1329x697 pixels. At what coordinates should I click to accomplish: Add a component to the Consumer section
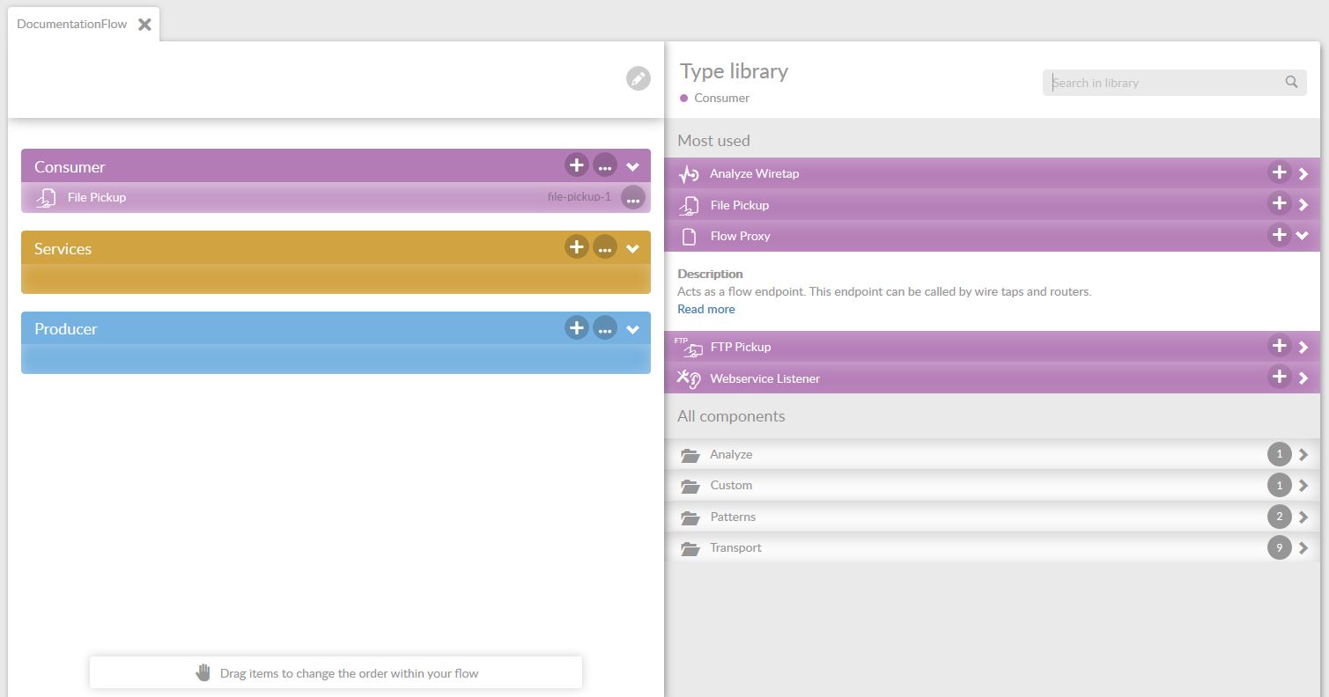(576, 165)
